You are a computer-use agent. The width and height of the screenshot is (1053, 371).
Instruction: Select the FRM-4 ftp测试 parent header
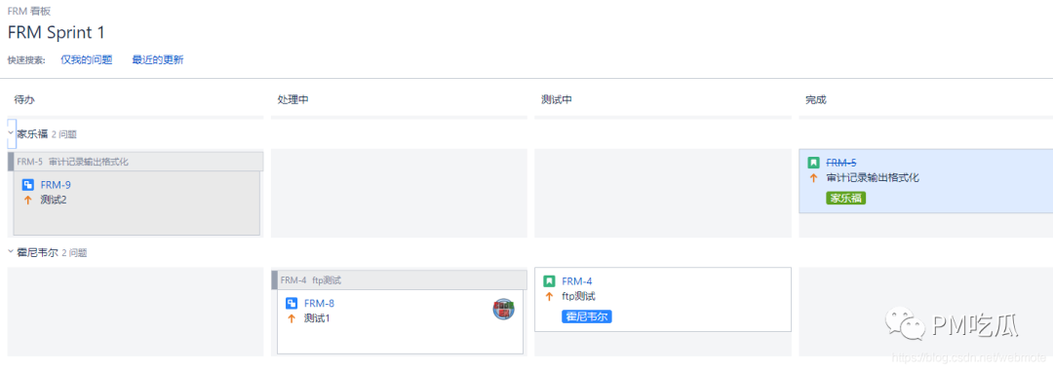click(399, 279)
